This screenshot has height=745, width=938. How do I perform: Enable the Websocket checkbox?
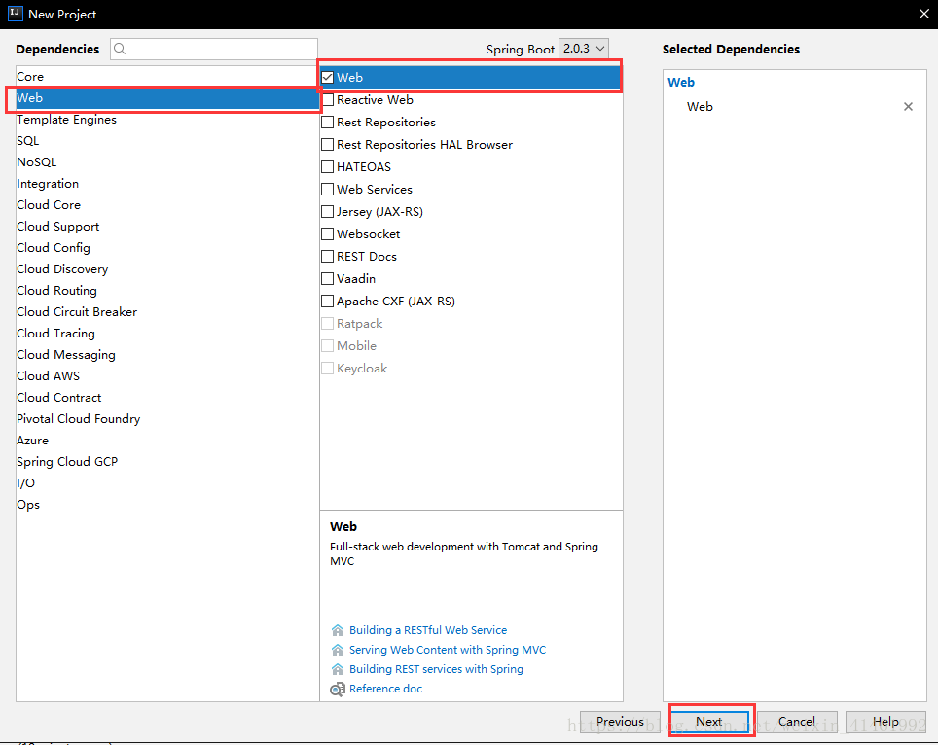[327, 233]
